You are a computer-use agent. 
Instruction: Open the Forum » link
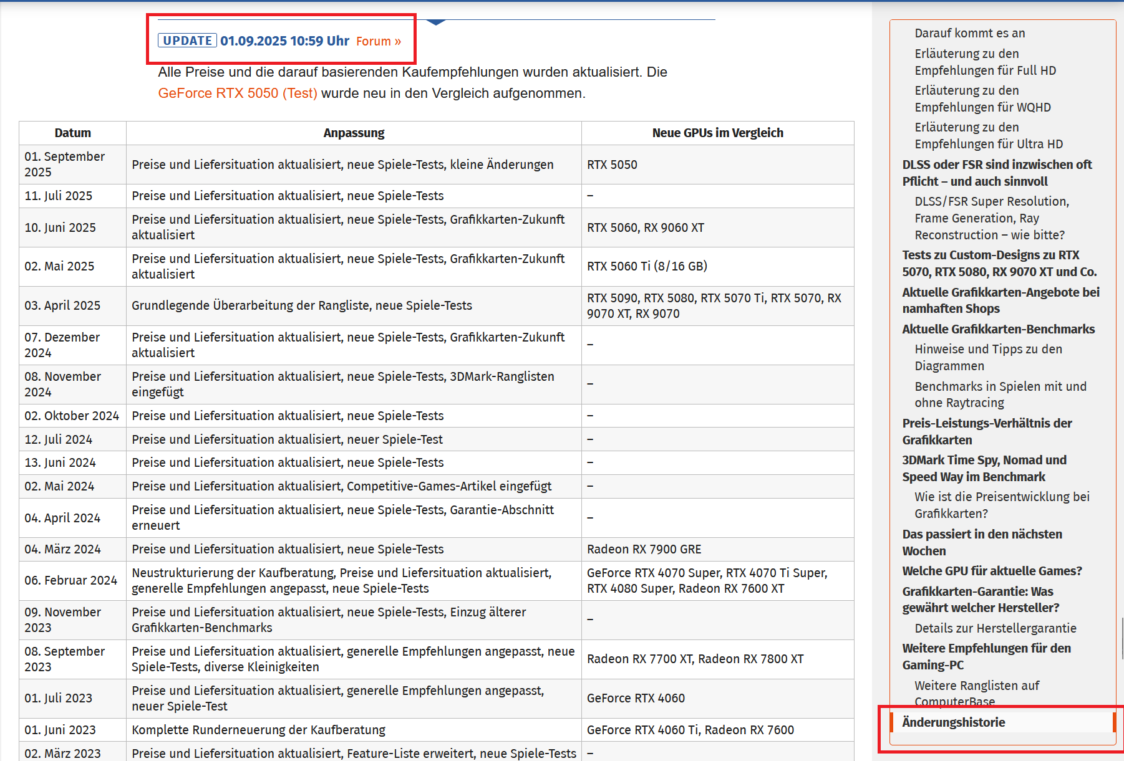[x=379, y=41]
